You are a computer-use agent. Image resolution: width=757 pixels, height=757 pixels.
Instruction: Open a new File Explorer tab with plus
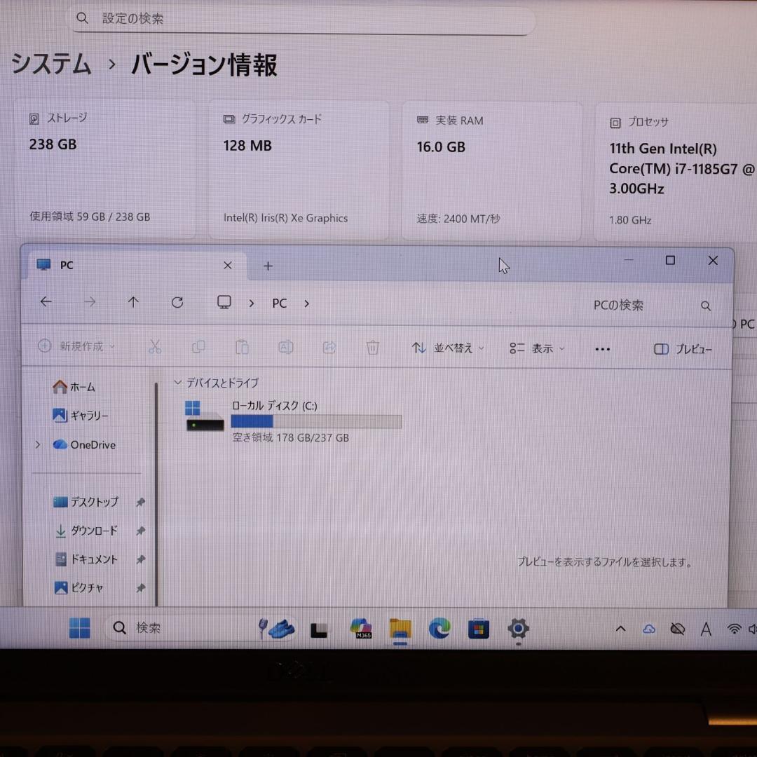pyautogui.click(x=268, y=266)
